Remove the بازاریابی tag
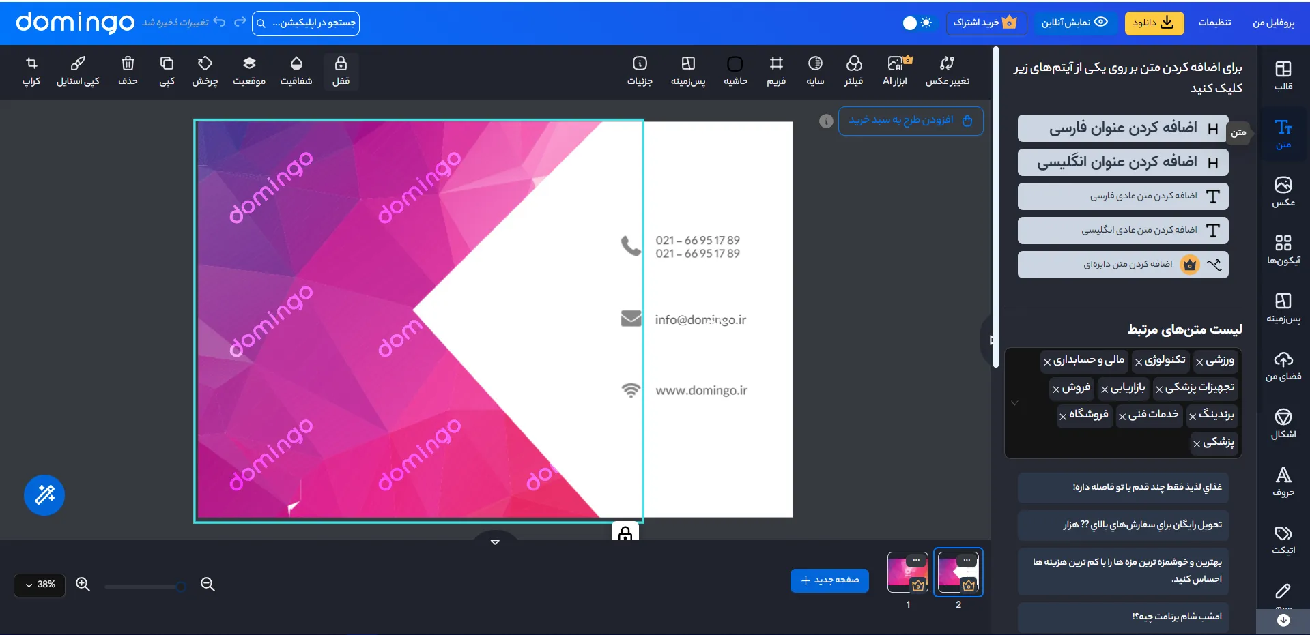The height and width of the screenshot is (635, 1310). pos(1105,389)
